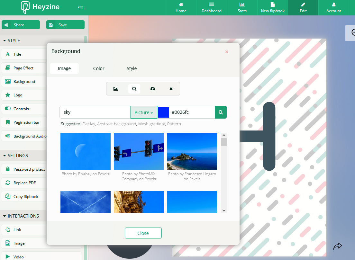Toggle the sidebar menu hamburger icon
Image resolution: width=355 pixels, height=260 pixels.
pyautogui.click(x=80, y=7)
